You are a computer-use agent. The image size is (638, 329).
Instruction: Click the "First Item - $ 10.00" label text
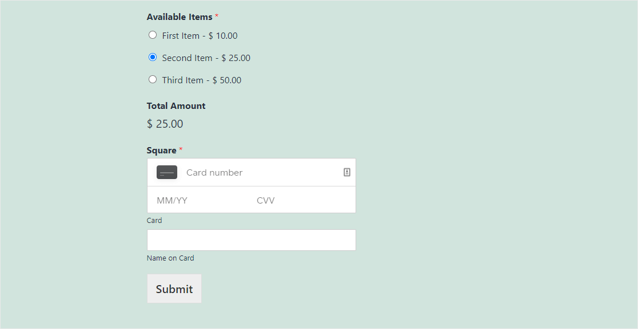pos(200,36)
